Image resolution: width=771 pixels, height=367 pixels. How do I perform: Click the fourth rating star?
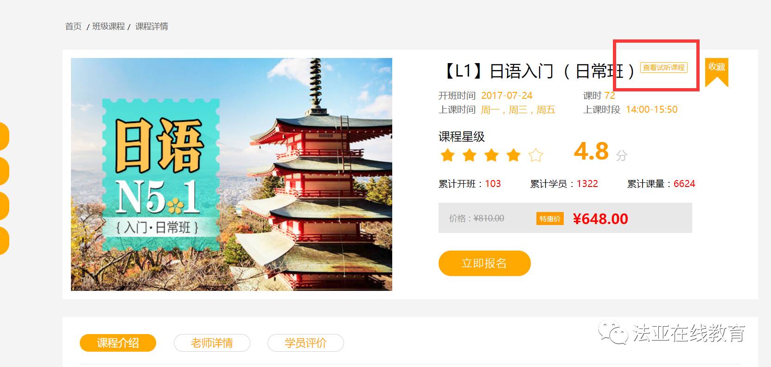(x=514, y=155)
